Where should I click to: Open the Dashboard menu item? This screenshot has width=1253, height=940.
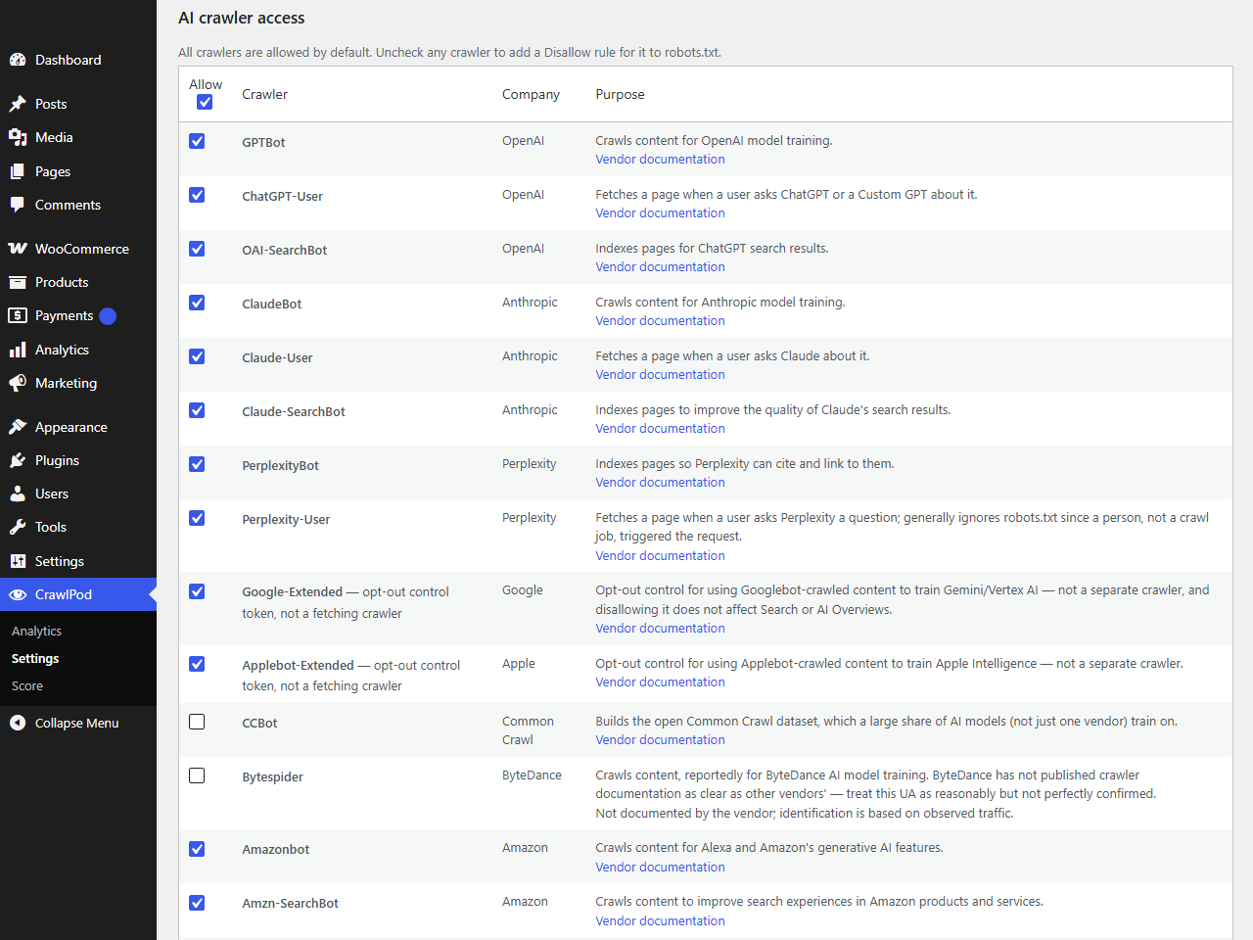pos(78,60)
